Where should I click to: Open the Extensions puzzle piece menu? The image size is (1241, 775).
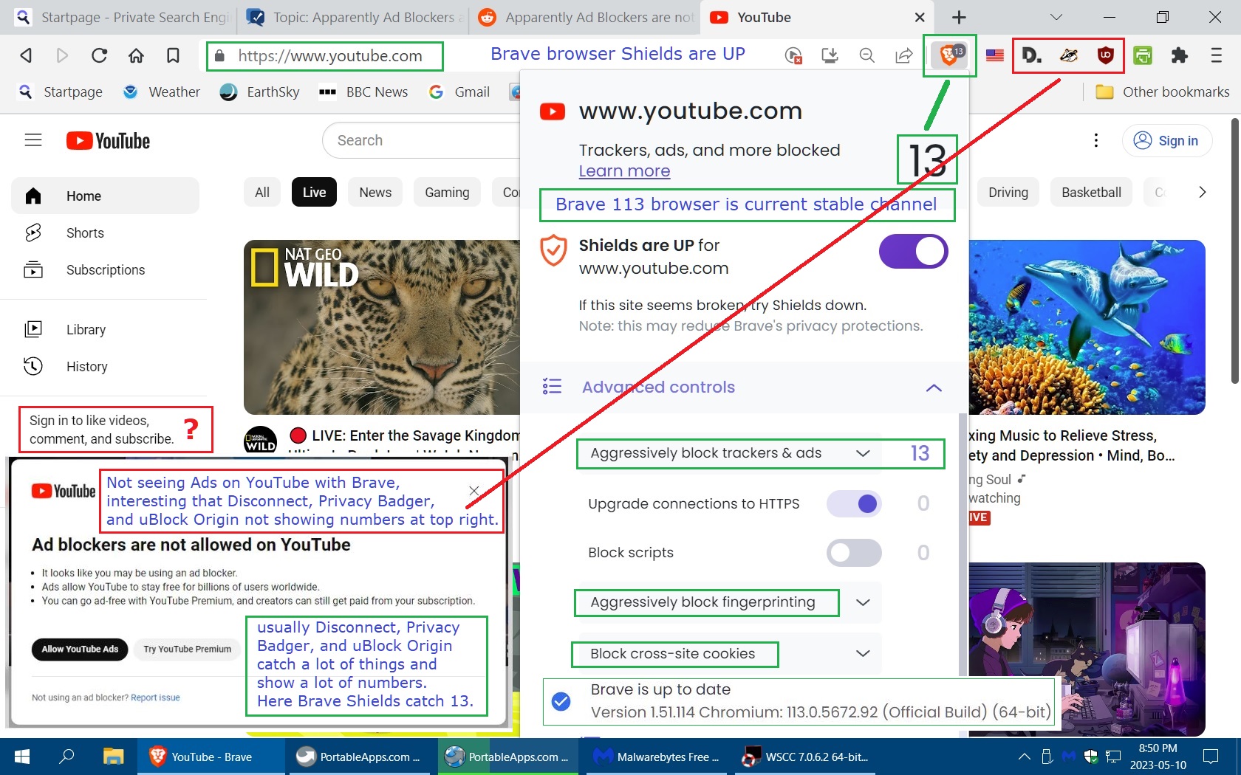1180,55
